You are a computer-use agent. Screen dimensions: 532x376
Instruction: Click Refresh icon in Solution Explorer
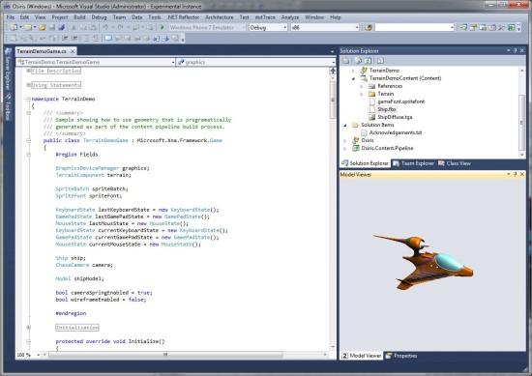point(368,61)
